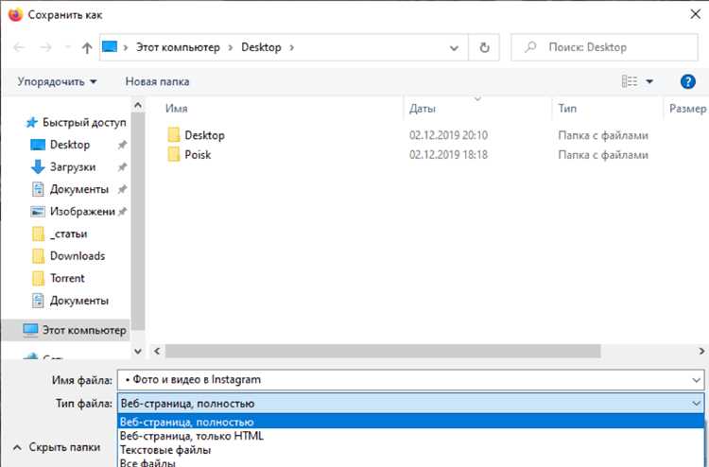The image size is (709, 467).
Task: Create folder with 'Новая папка'
Action: point(157,82)
